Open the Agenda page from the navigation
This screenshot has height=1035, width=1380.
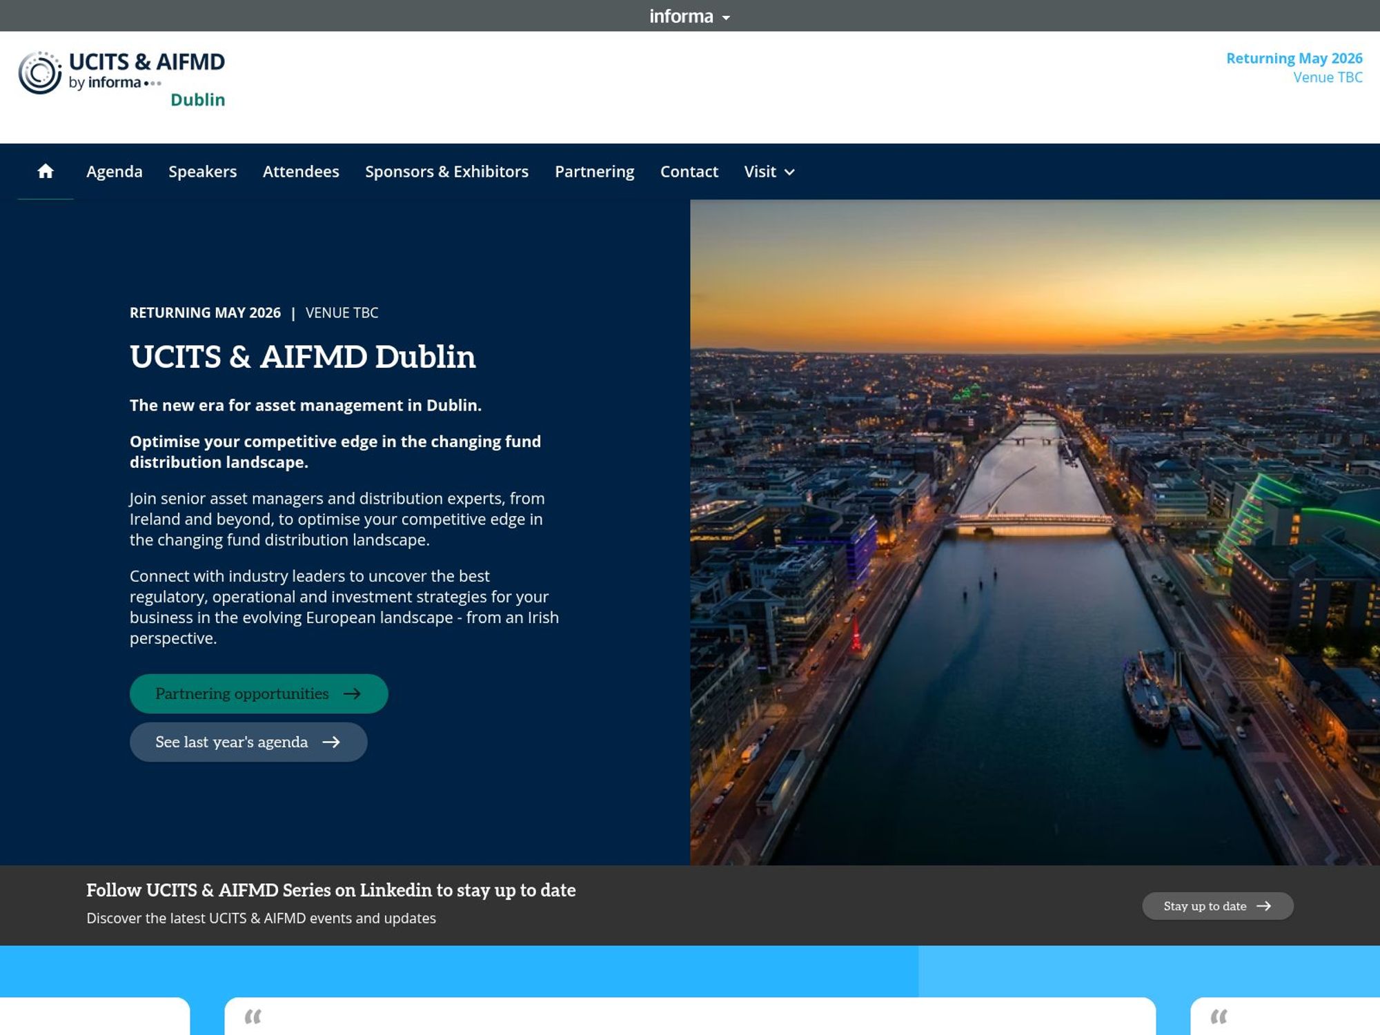point(114,172)
